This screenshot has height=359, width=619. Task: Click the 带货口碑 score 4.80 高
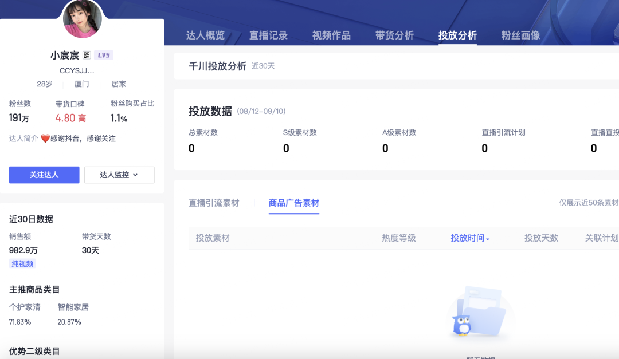coord(70,118)
